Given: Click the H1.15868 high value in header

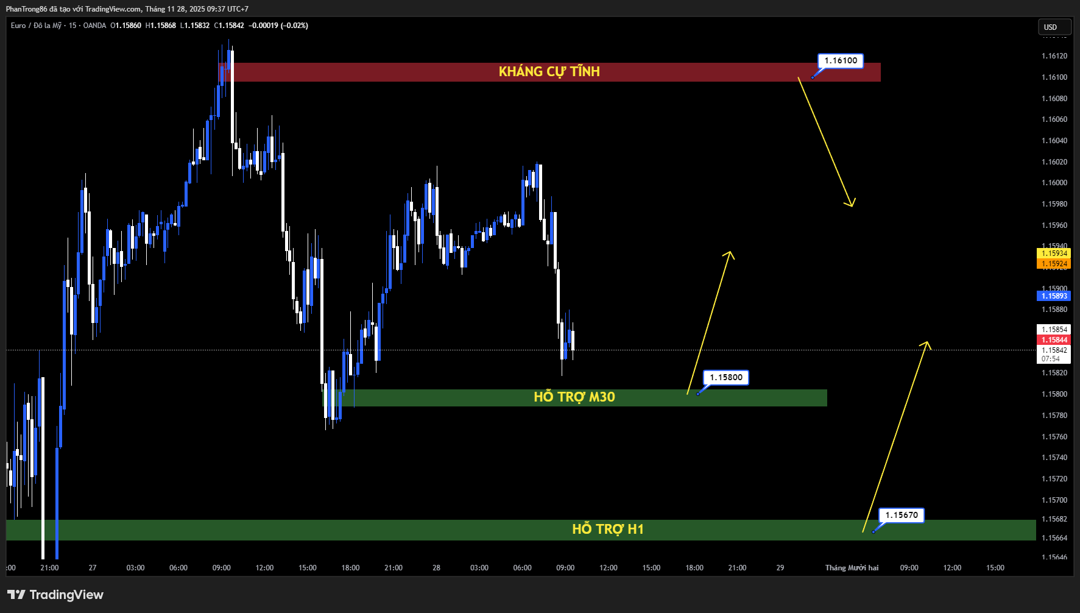Looking at the screenshot, I should (x=161, y=26).
